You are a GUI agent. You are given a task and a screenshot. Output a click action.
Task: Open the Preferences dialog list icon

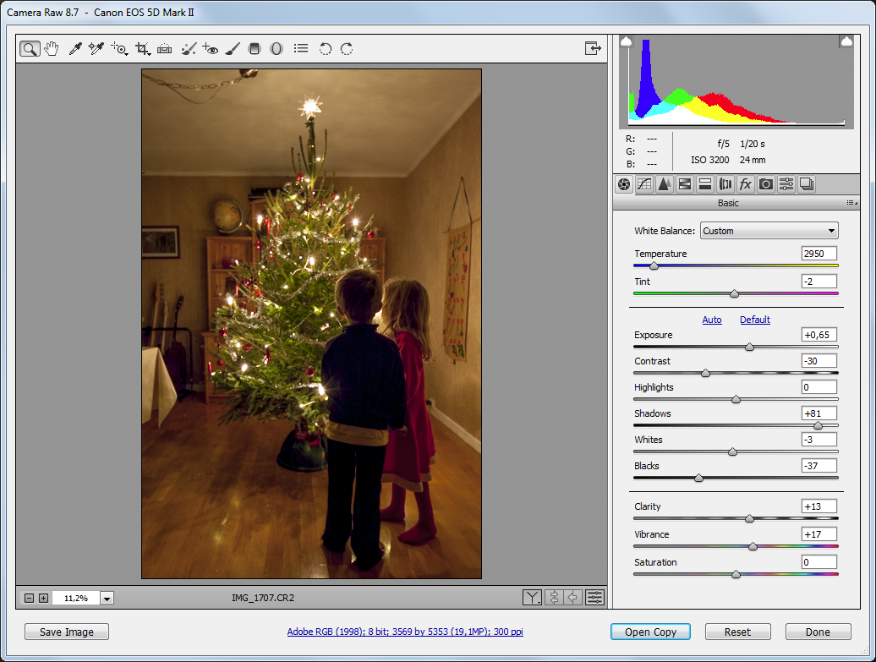coord(301,48)
